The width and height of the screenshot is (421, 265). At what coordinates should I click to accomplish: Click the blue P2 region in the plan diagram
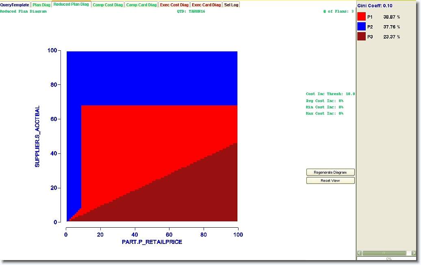click(x=154, y=77)
